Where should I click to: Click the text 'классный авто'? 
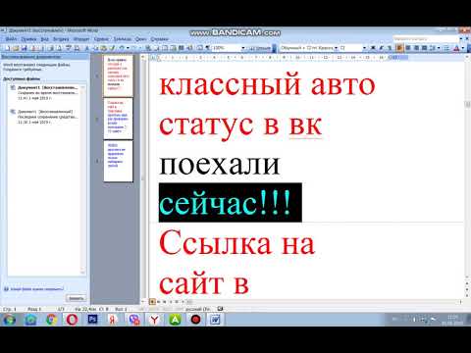pos(267,84)
